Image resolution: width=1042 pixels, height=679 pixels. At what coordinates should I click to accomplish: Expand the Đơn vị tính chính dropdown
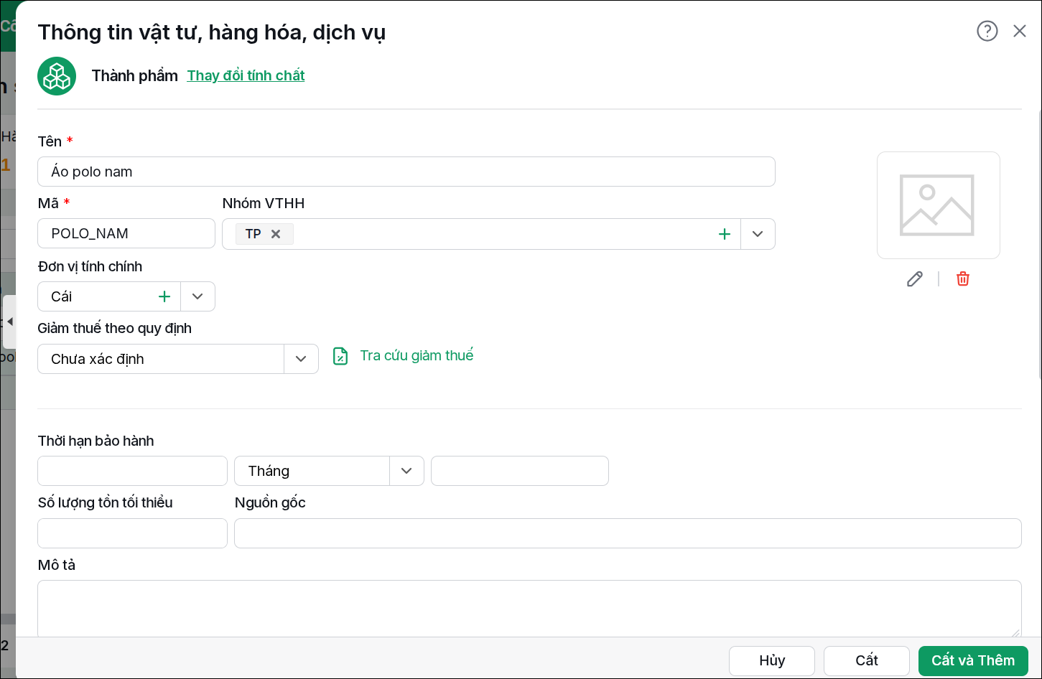(x=197, y=296)
